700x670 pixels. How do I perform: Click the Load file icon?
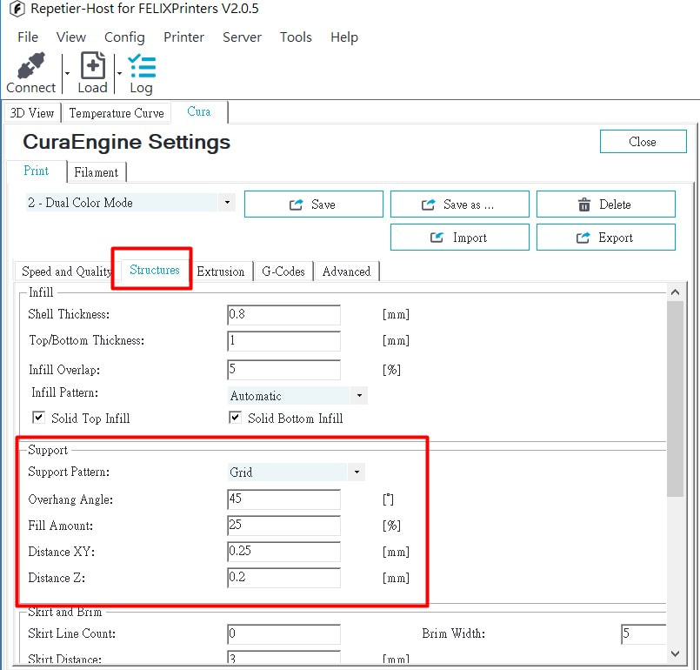pyautogui.click(x=92, y=68)
